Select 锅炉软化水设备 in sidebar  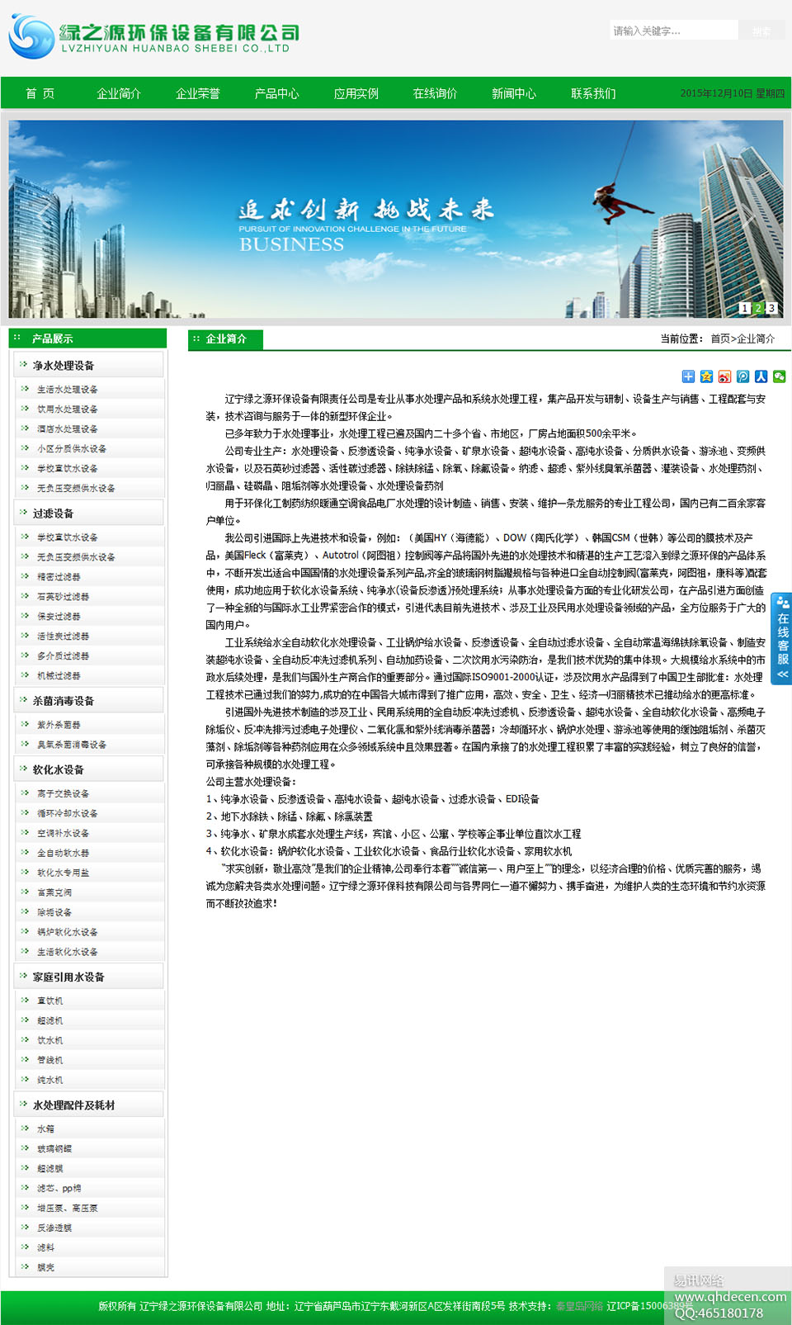pyautogui.click(x=68, y=932)
